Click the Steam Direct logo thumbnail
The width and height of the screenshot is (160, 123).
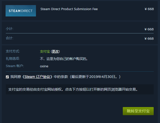click(x=21, y=11)
